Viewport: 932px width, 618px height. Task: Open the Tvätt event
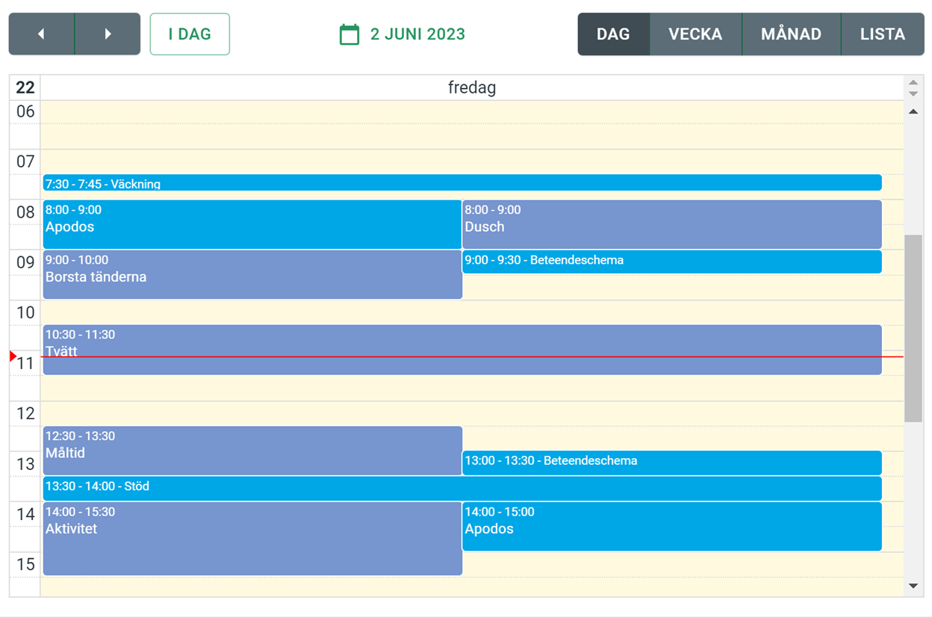pos(462,350)
